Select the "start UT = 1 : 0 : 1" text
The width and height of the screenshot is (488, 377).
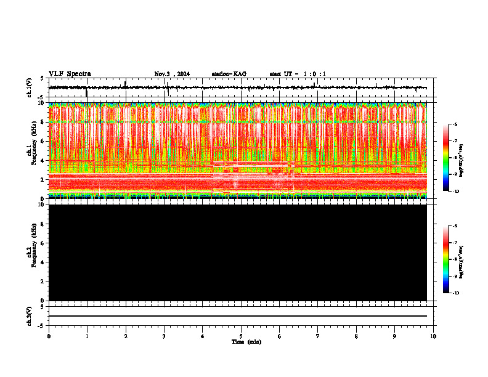pos(298,74)
